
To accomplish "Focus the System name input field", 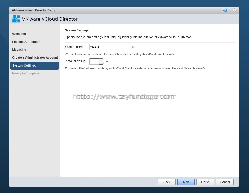I will (x=110, y=47).
